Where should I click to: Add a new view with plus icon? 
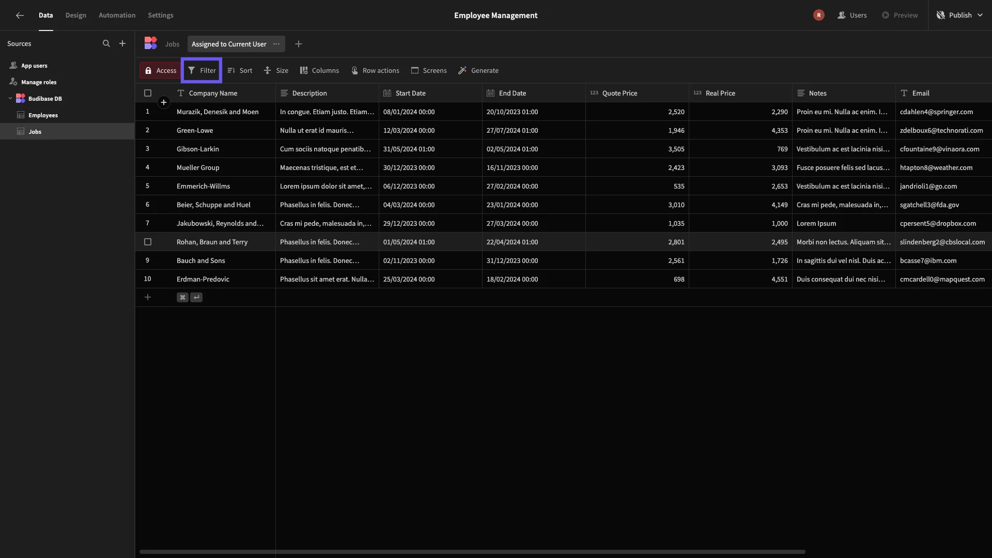point(299,44)
